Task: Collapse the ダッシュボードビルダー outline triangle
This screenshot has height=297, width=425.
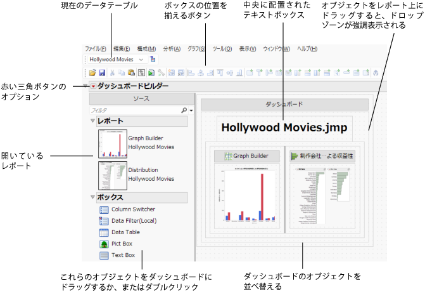Action: (x=86, y=86)
